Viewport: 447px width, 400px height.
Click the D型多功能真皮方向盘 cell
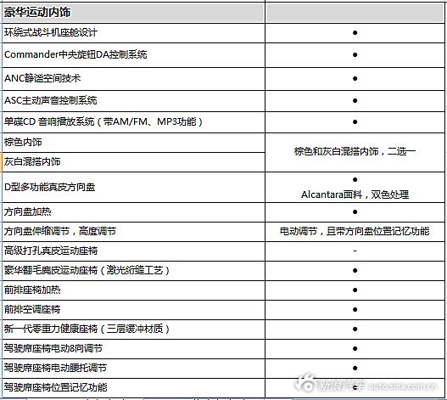[x=133, y=188]
